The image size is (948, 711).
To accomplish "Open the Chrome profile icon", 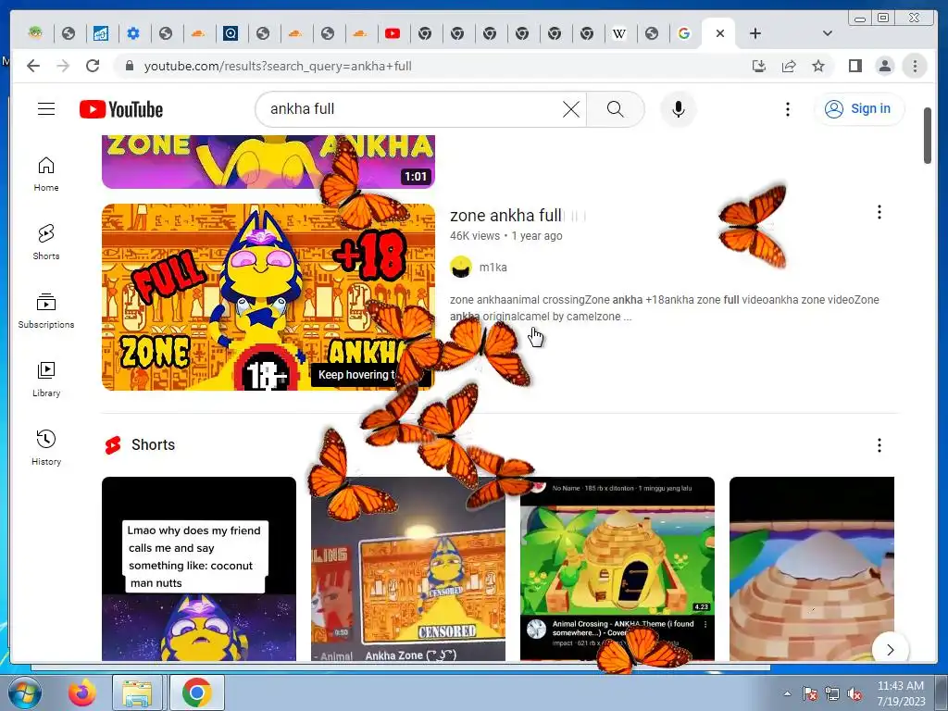I will coord(884,66).
